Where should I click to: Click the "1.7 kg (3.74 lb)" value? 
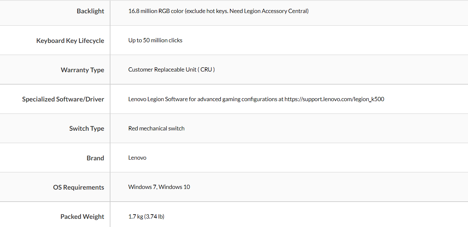(x=146, y=216)
